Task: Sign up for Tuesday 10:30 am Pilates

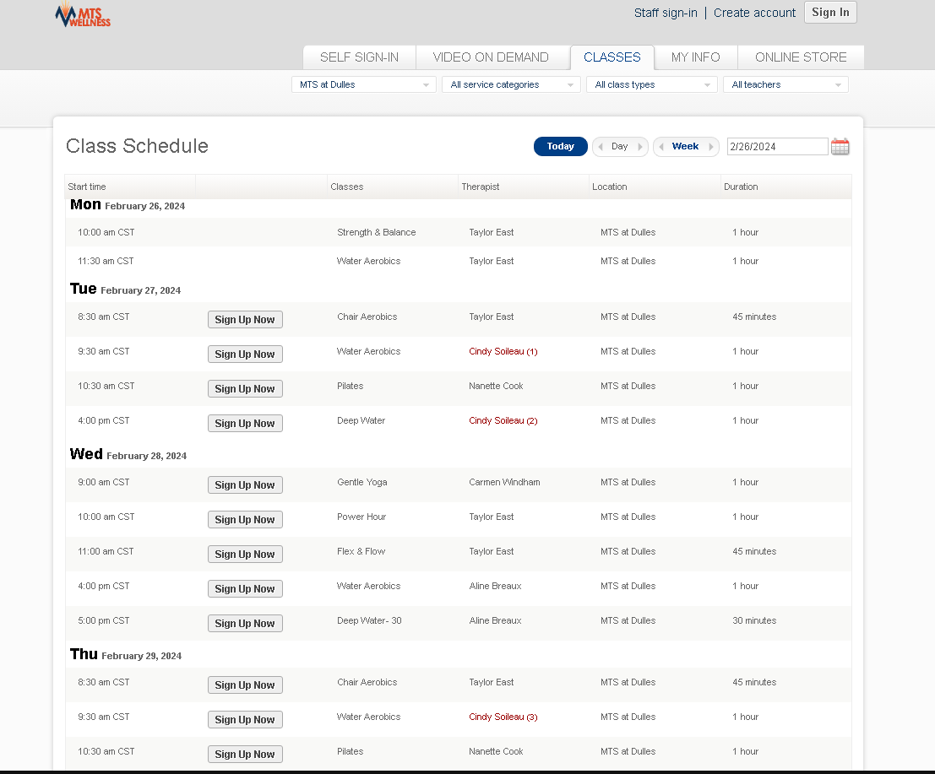Action: (245, 389)
